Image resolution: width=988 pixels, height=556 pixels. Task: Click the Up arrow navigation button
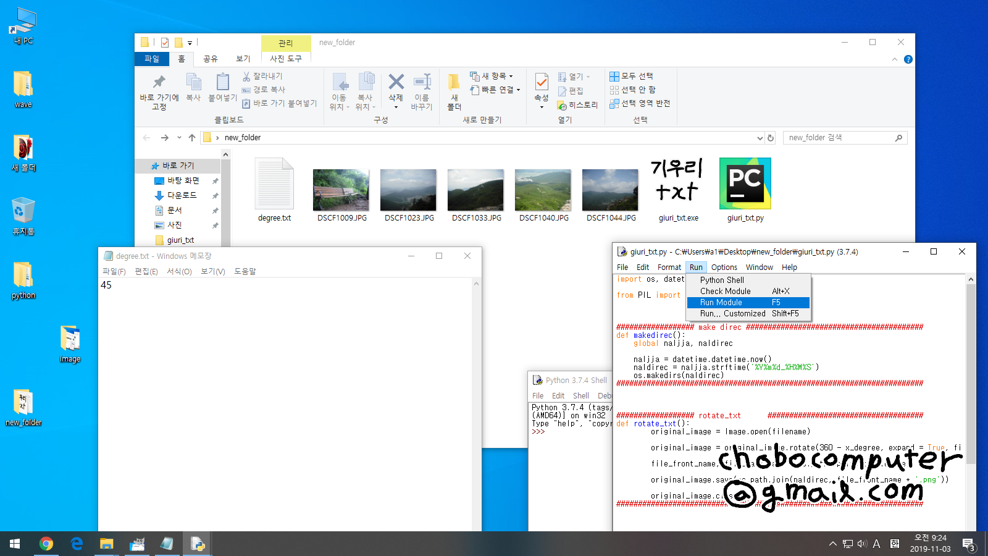point(192,138)
